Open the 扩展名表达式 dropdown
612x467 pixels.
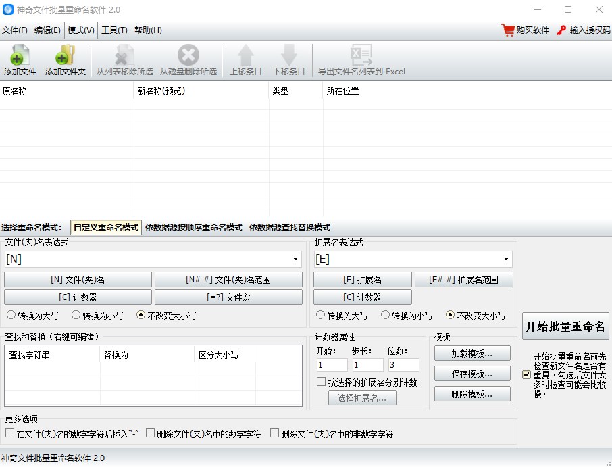[507, 259]
